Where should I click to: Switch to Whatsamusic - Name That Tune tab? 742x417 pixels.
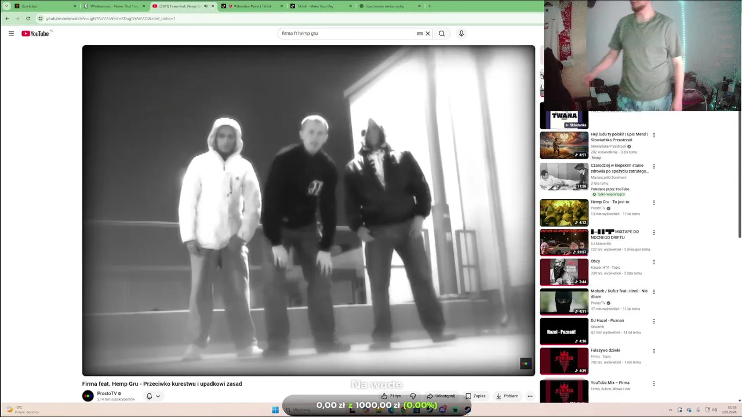114,6
